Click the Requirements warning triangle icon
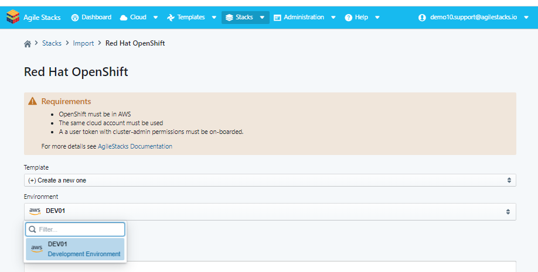The image size is (538, 272). click(x=33, y=101)
